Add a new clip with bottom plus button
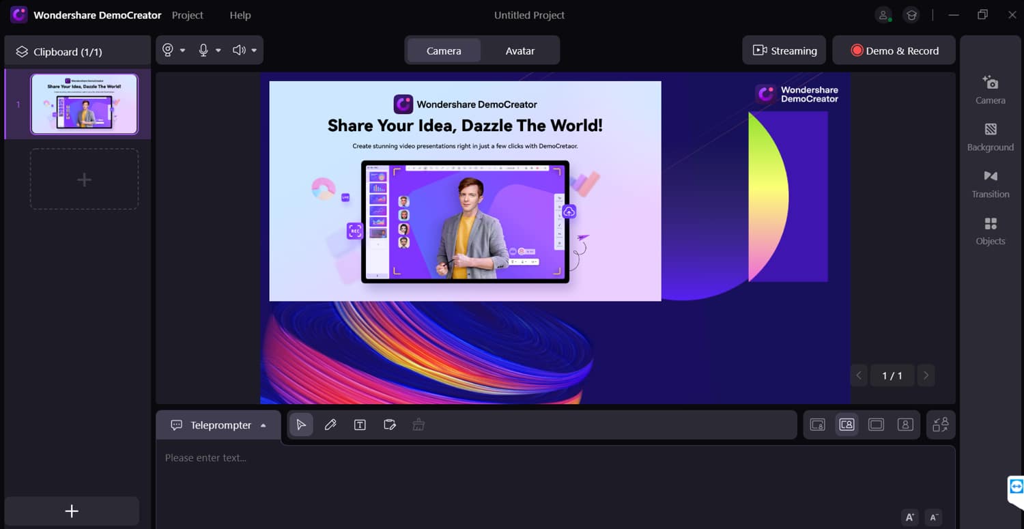Image resolution: width=1024 pixels, height=529 pixels. tap(72, 511)
